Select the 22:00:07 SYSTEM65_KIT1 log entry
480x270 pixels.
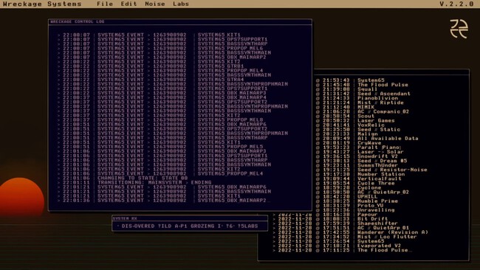coord(149,35)
